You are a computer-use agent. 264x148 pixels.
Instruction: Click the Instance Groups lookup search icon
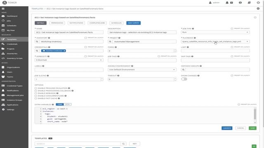click(x=183, y=69)
